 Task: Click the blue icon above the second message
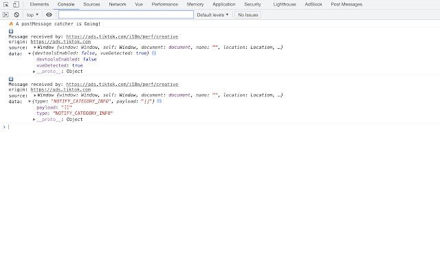pos(11,79)
